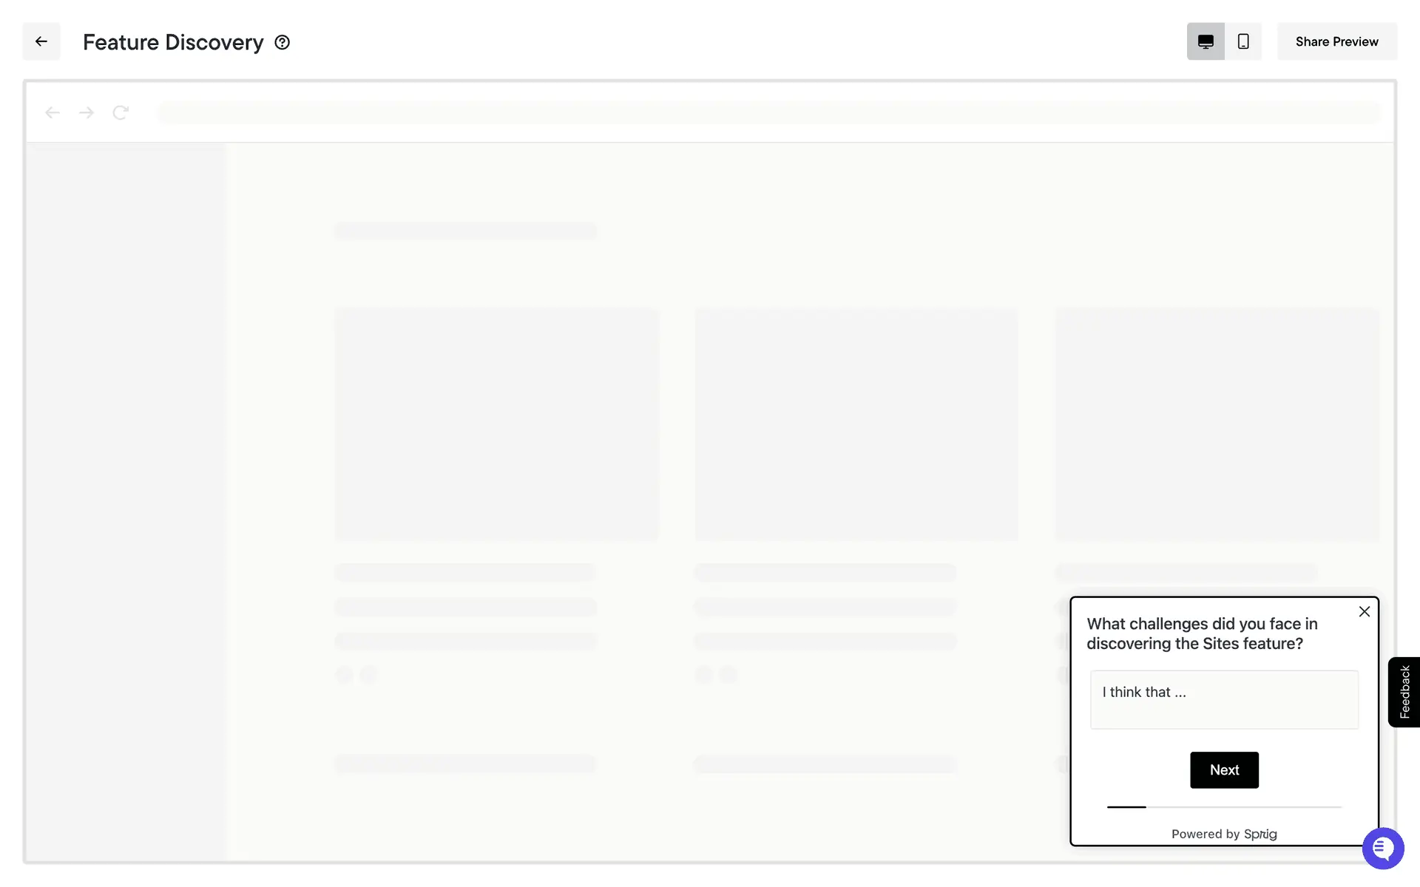1420x887 pixels.
Task: Click the survey progress bar
Action: coord(1224,807)
